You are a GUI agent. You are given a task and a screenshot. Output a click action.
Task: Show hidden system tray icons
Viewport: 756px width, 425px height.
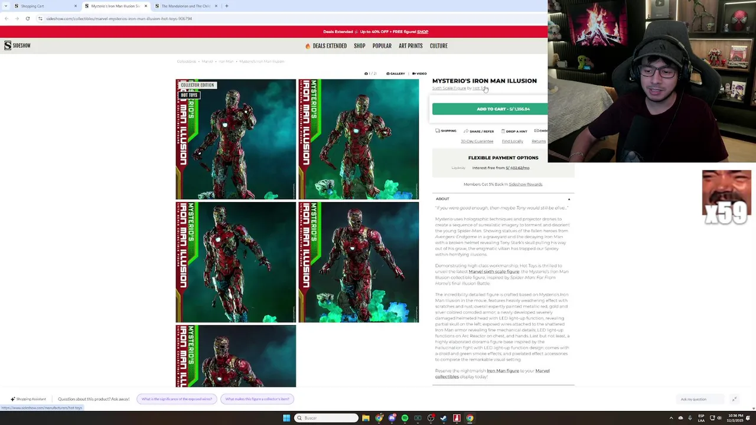[x=671, y=418]
